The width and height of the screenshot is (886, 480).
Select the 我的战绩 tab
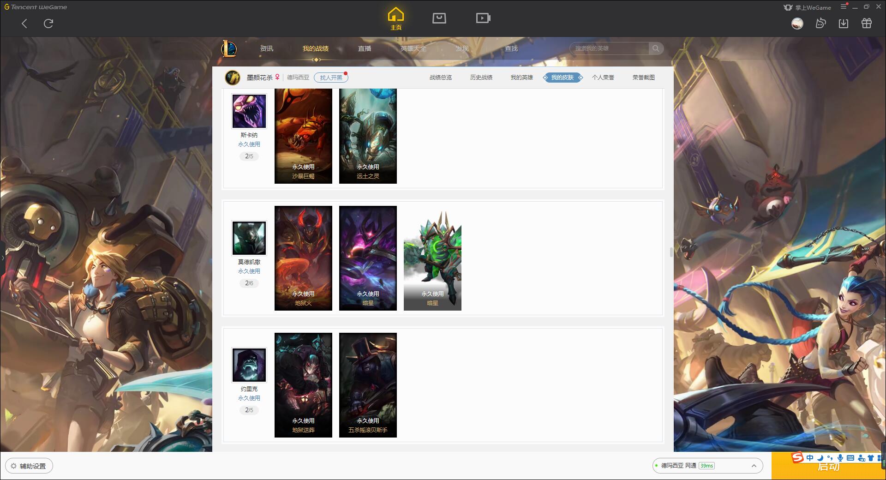[x=316, y=48]
